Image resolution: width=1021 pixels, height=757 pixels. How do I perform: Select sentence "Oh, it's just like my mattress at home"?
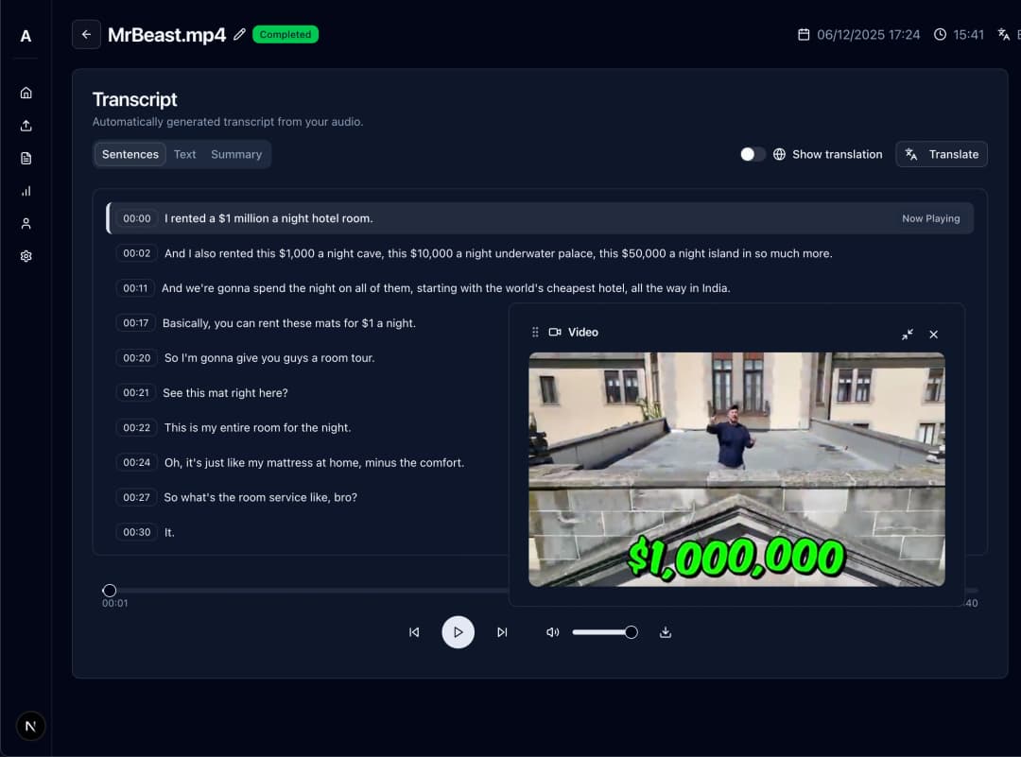314,462
